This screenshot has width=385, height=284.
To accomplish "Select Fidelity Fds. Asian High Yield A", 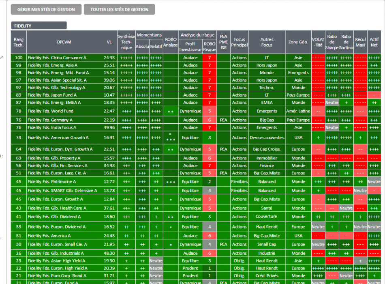I will point(56,260).
